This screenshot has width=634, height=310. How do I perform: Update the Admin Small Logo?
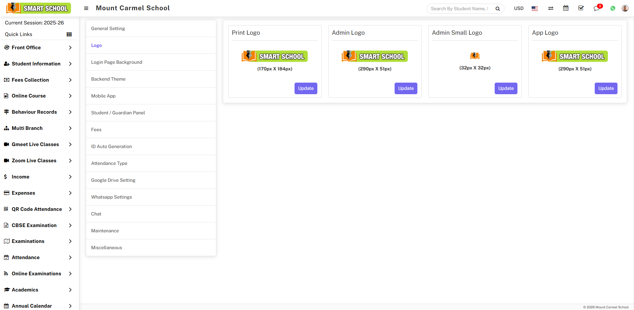pos(506,88)
